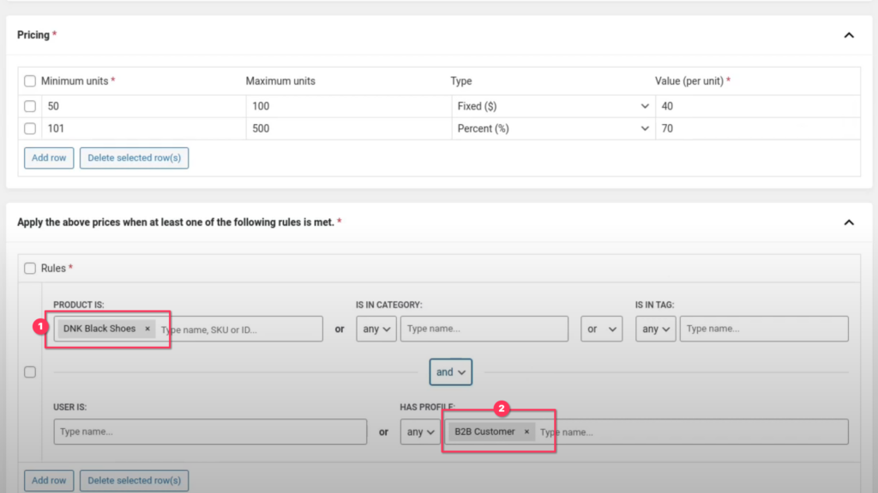Select the 101 units pricing row checkbox

[x=30, y=128]
